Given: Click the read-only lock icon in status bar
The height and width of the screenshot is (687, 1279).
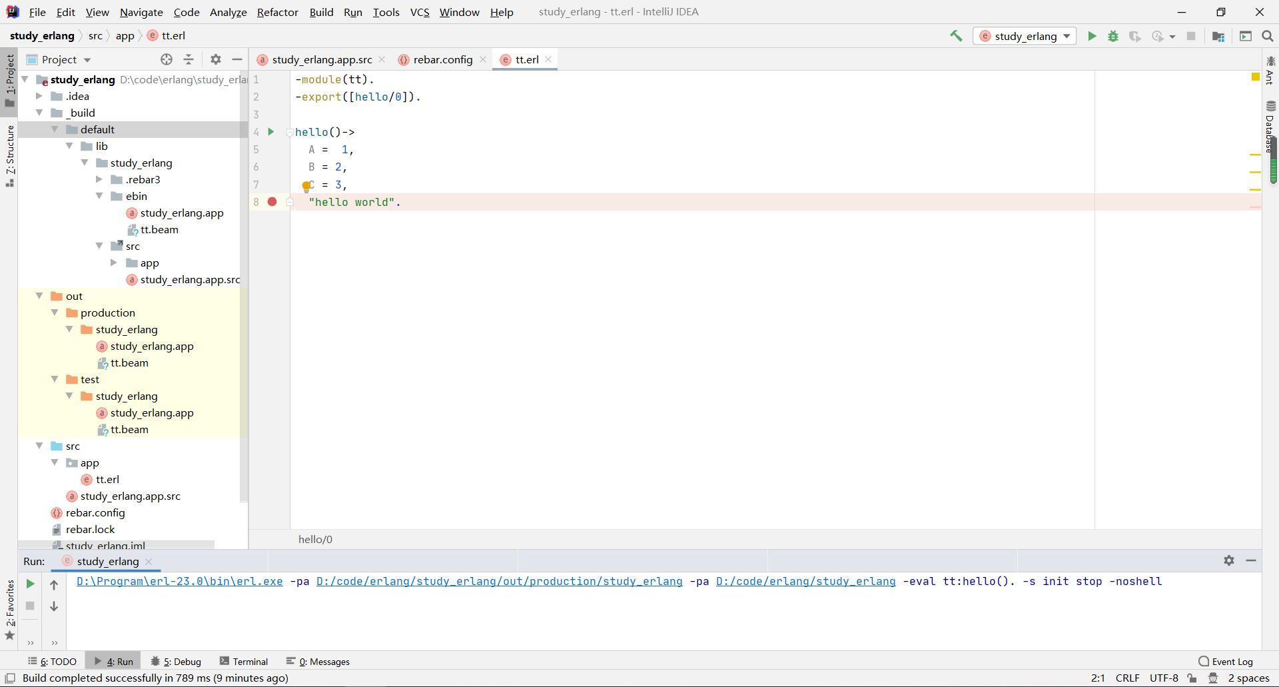Looking at the screenshot, I should tap(1192, 678).
